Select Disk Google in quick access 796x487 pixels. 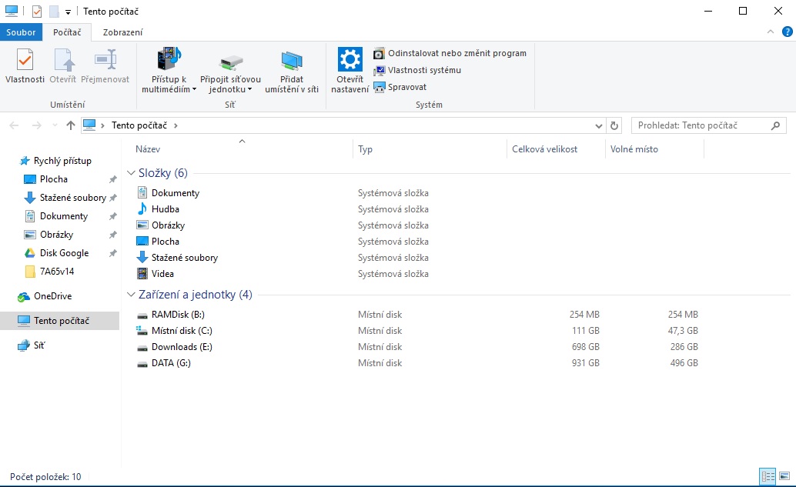point(64,253)
